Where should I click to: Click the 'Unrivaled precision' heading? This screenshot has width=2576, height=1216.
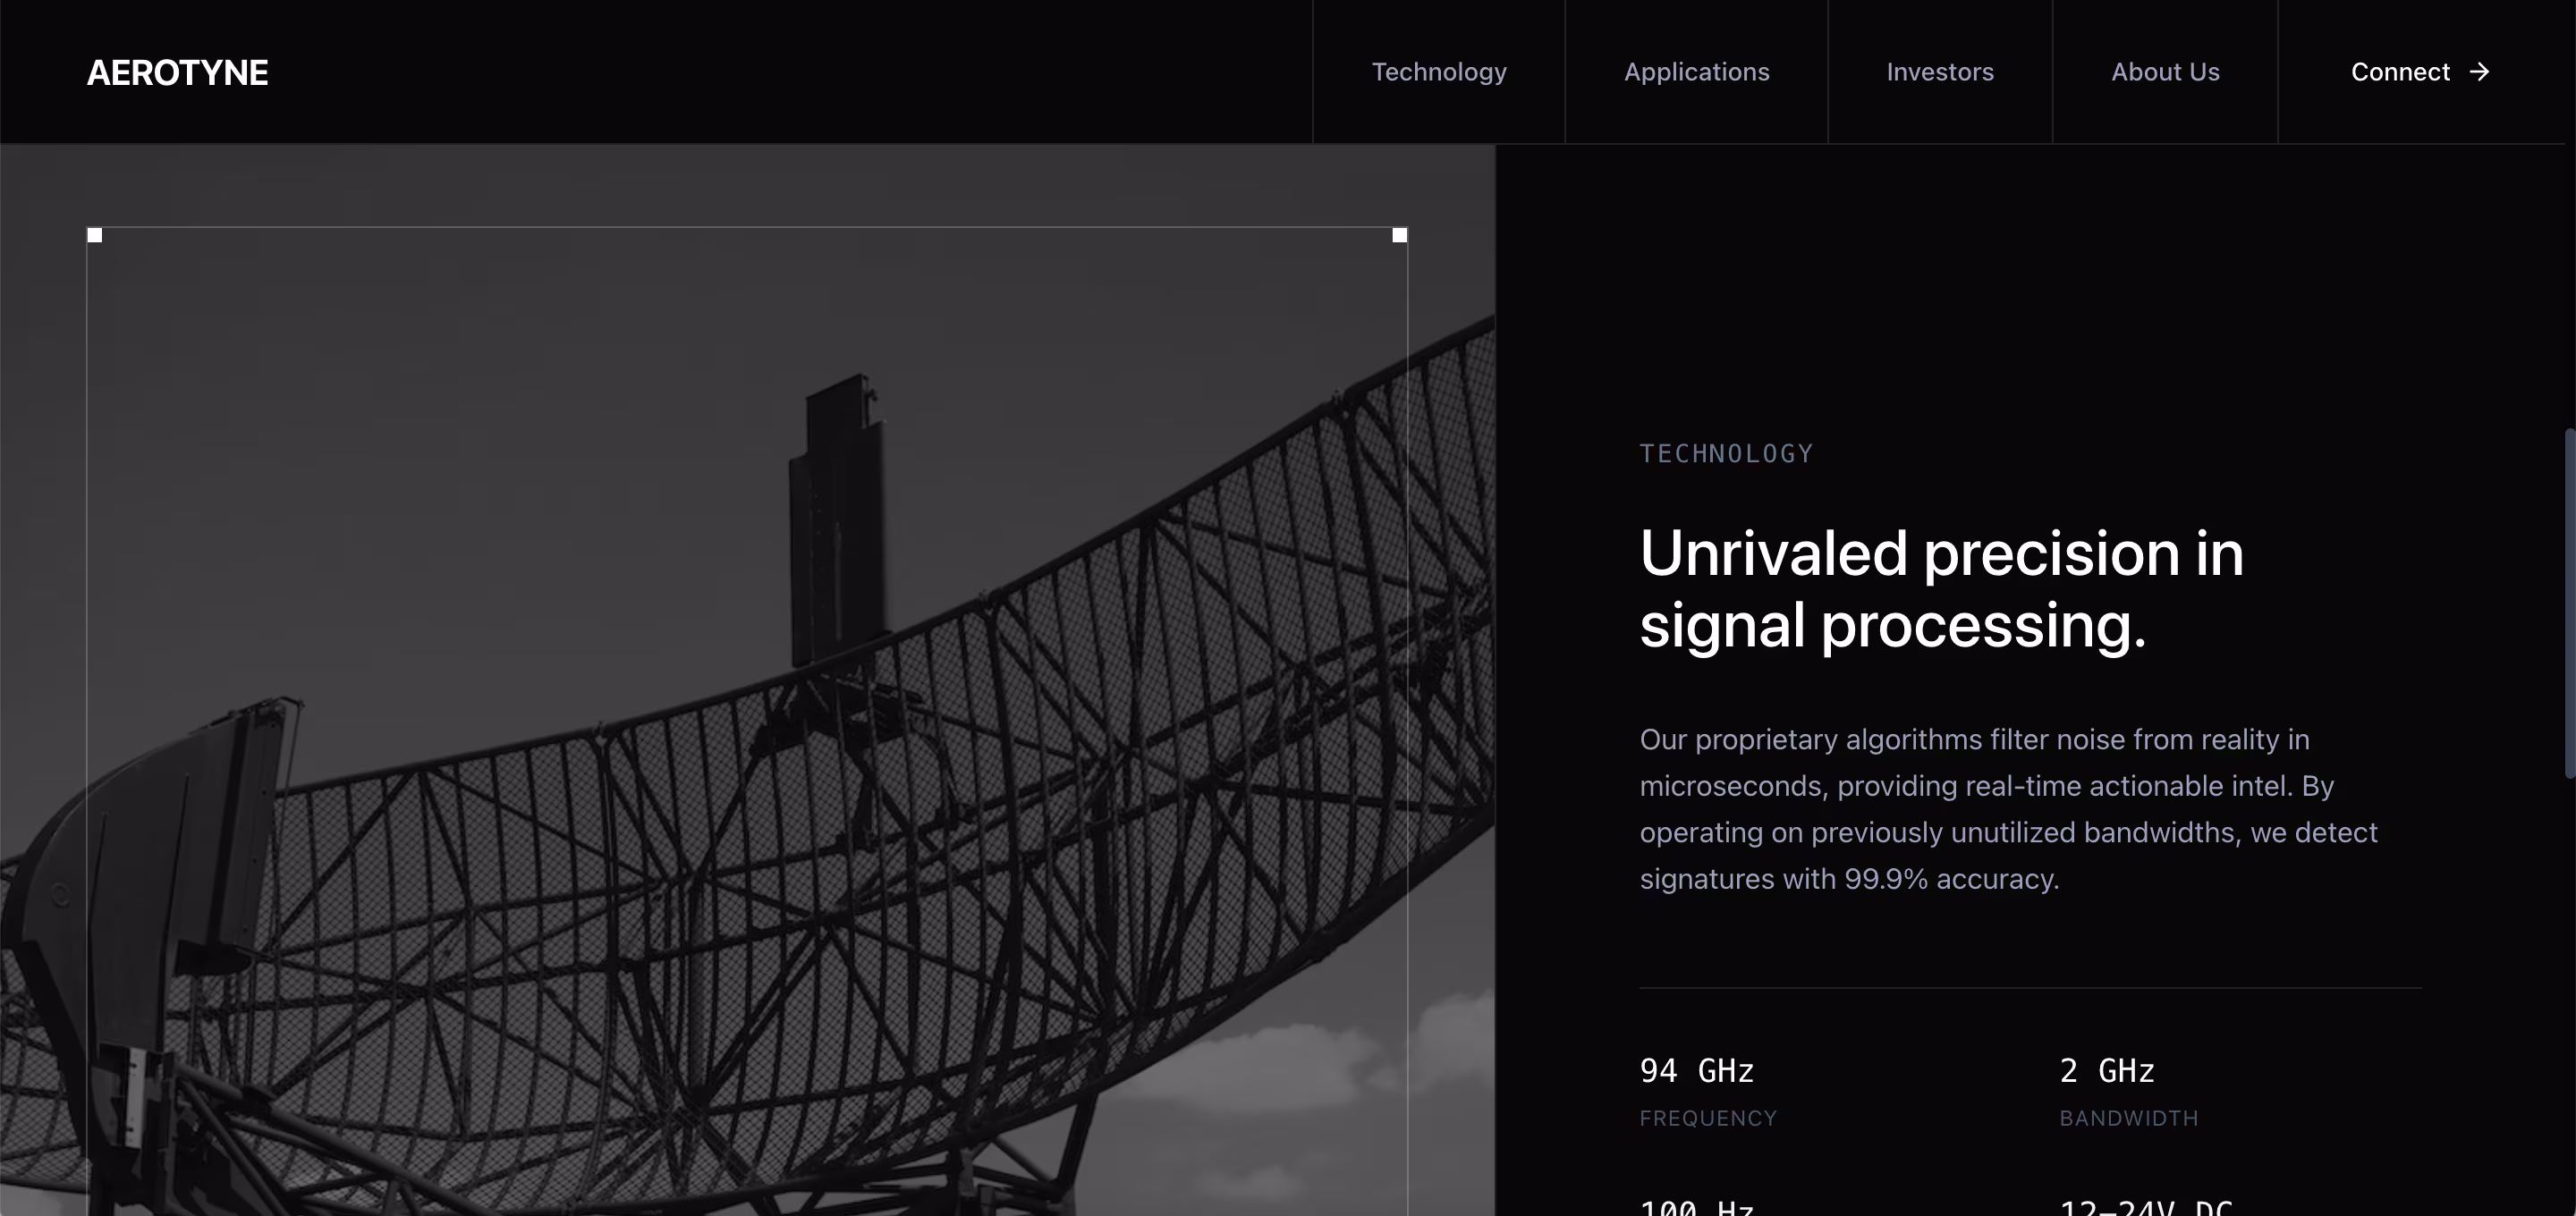pos(1940,588)
